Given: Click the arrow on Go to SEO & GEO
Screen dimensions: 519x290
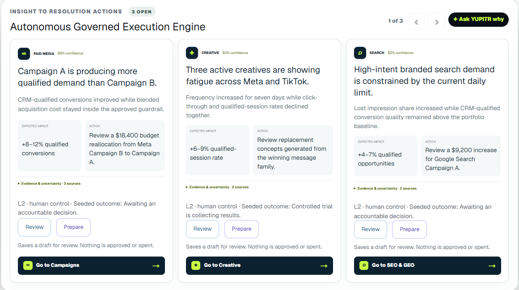Looking at the screenshot, I should (492, 265).
